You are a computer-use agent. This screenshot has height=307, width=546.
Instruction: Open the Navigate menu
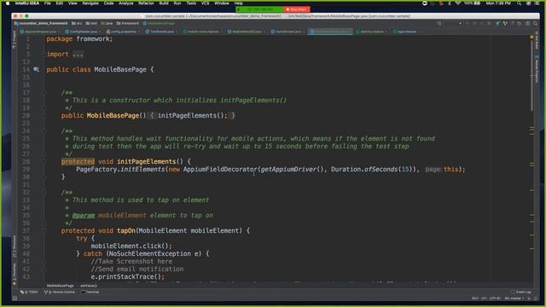[90, 3]
